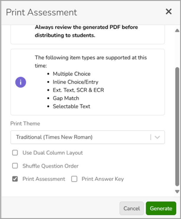Click the scrollbar down arrow
Screen dimensions: 181x219
(177, 192)
